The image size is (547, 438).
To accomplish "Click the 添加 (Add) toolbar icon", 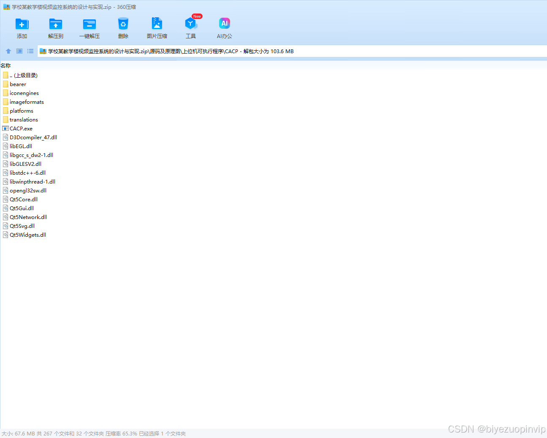I will (x=22, y=24).
